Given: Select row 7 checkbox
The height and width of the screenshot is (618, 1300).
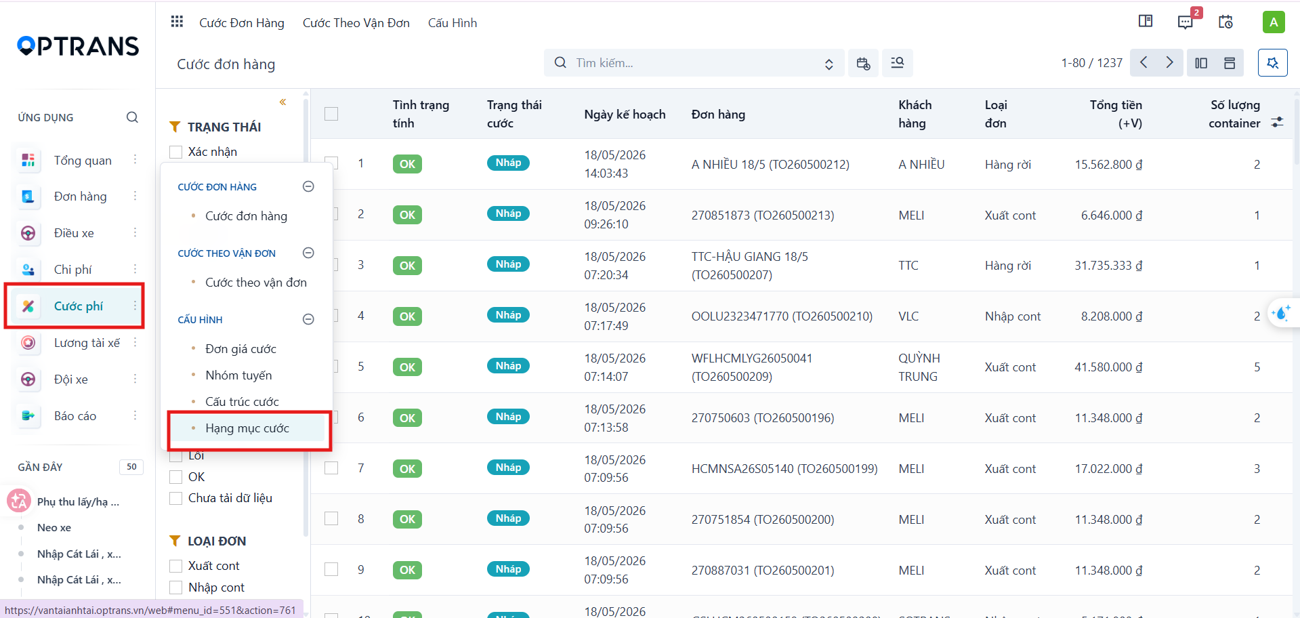Looking at the screenshot, I should [331, 468].
